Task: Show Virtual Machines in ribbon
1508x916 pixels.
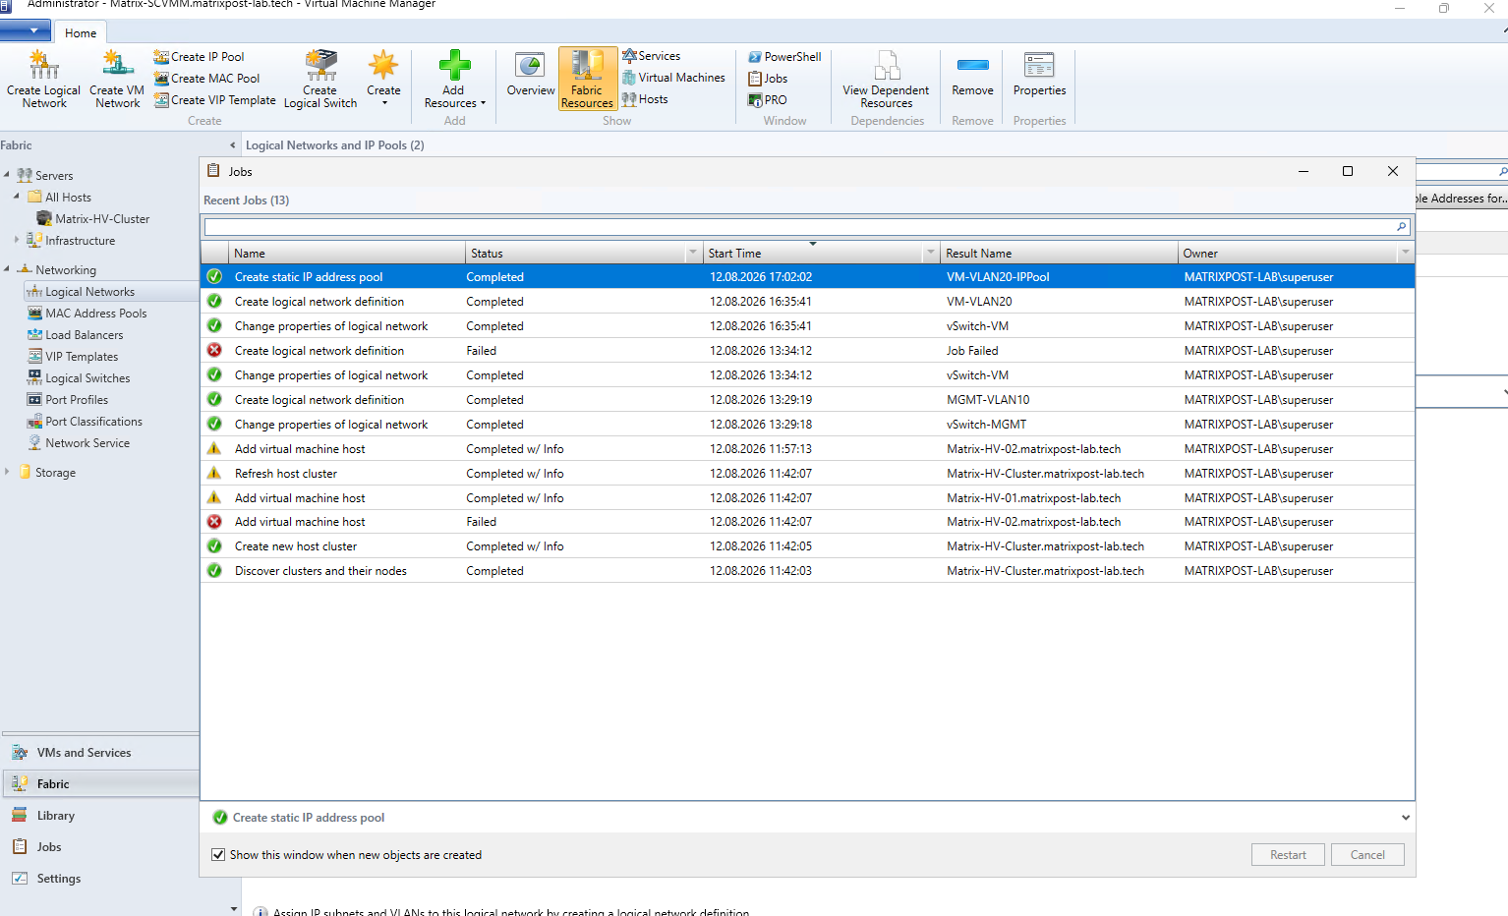Action: coord(673,78)
